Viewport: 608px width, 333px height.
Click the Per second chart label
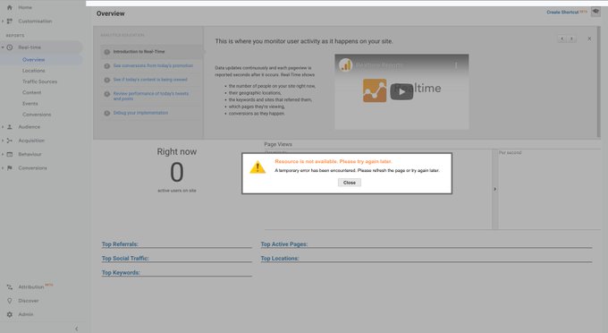click(510, 153)
